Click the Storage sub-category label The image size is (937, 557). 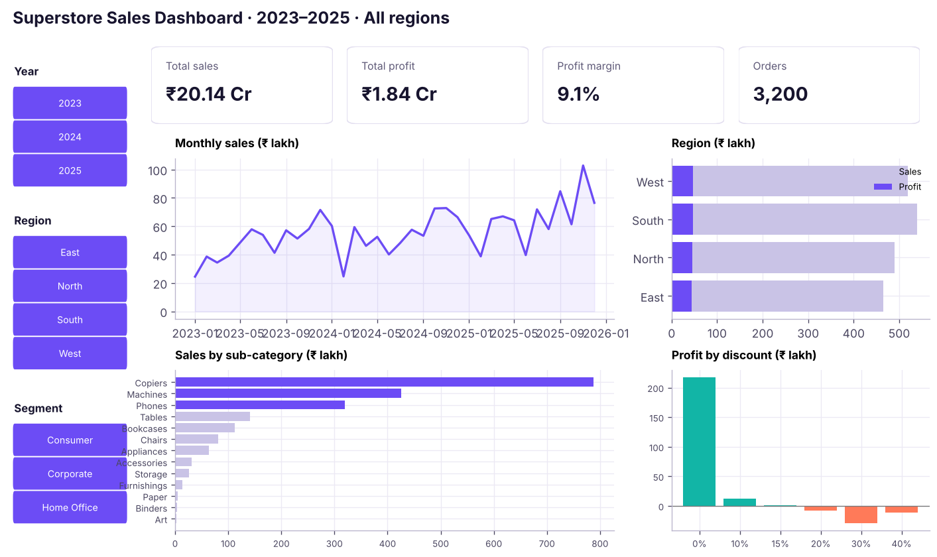tap(151, 474)
